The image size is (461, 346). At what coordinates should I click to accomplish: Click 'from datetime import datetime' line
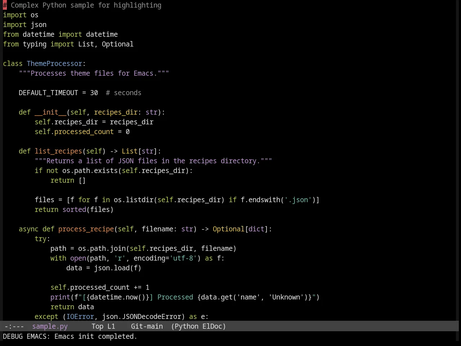tap(60, 34)
